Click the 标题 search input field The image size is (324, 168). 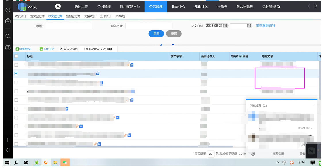[68, 26]
